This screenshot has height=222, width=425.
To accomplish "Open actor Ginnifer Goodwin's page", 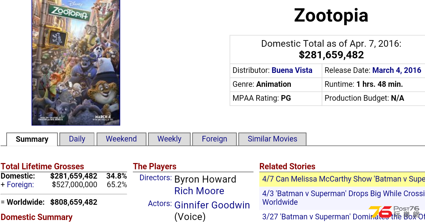I will pyautogui.click(x=212, y=205).
